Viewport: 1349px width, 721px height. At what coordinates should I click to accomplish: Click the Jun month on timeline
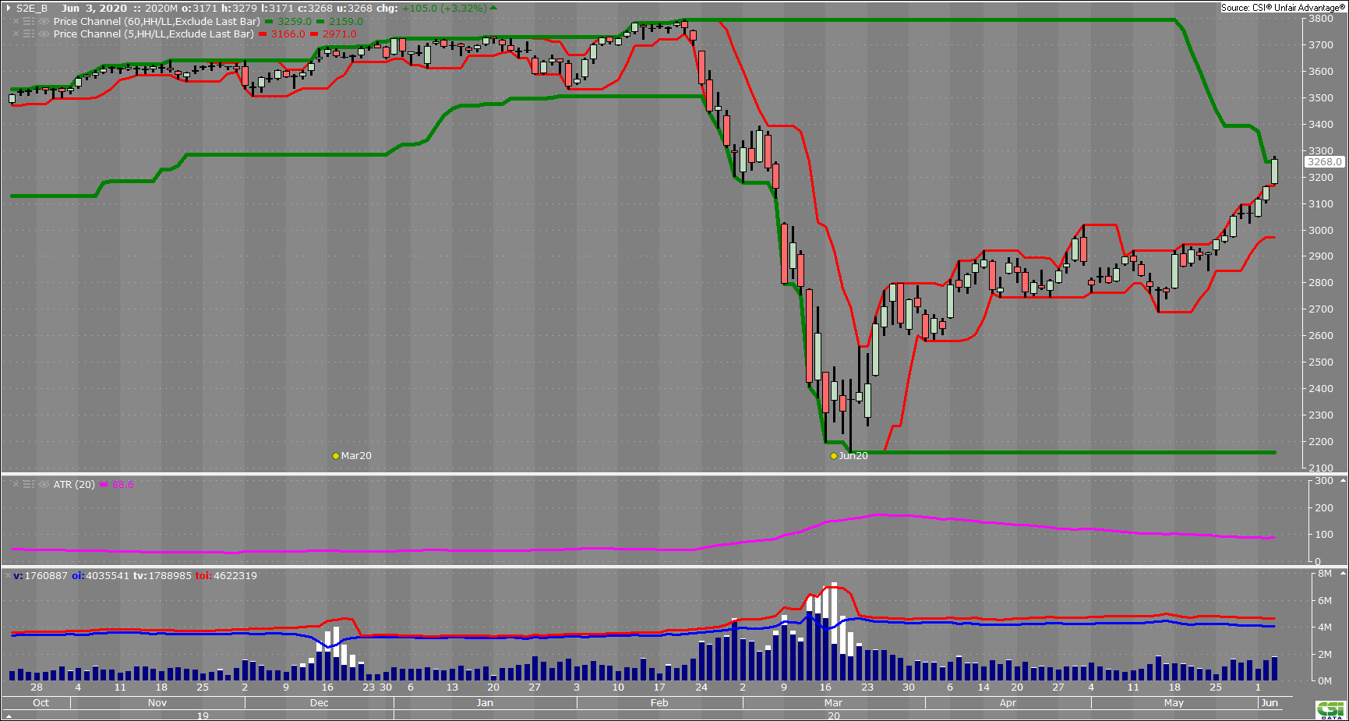point(1270,702)
